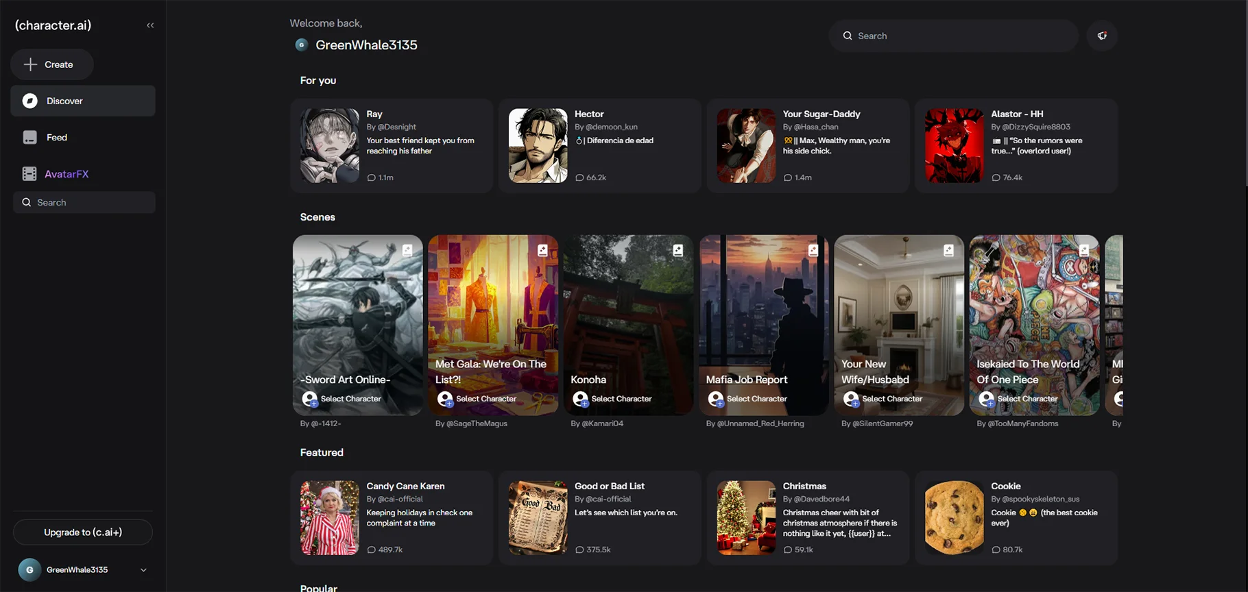Click the creator name @demoon_kun
Viewport: 1248px width, 592px height.
[x=612, y=127]
